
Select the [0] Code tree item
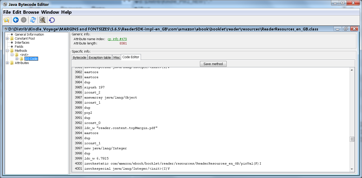31,59
